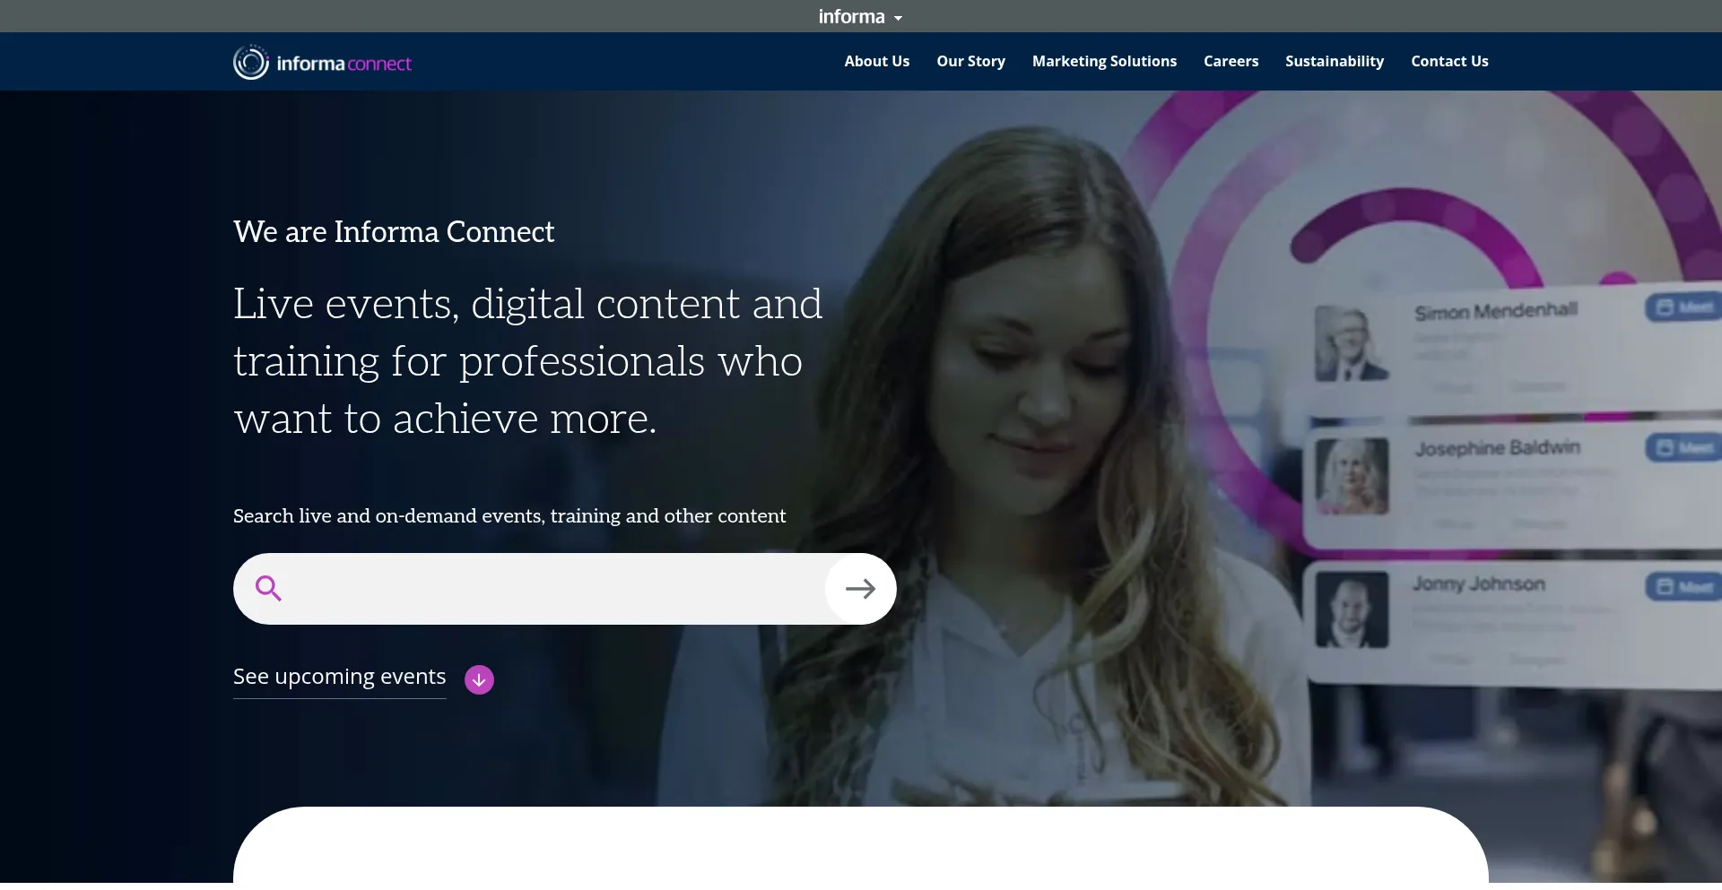1722x890 pixels.
Task: Expand the informa top bar dropdown
Action: 860,16
